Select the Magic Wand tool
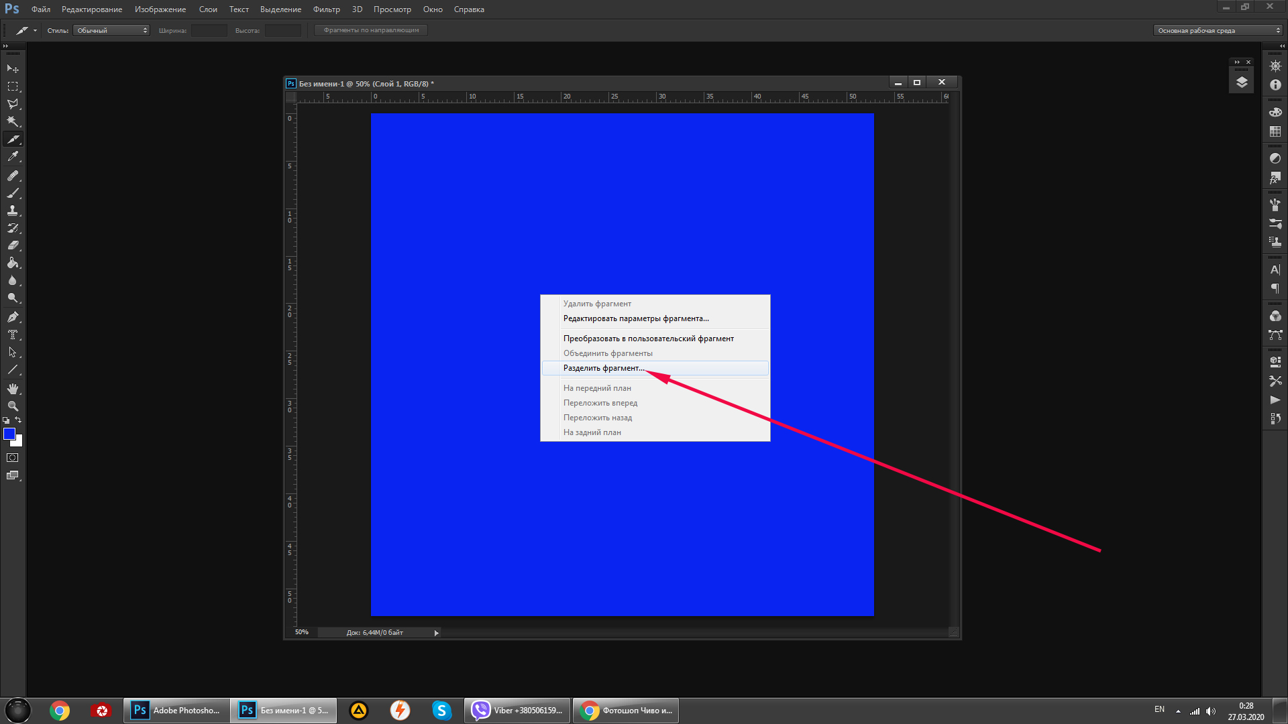The width and height of the screenshot is (1288, 724). (13, 121)
